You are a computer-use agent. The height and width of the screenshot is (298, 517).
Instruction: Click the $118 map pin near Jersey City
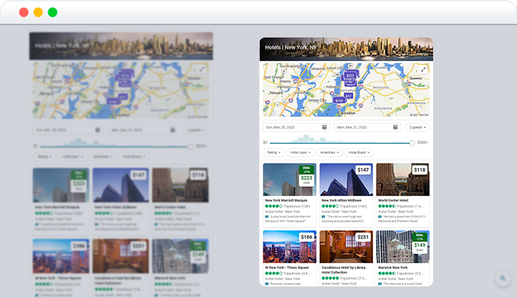pyautogui.click(x=339, y=100)
